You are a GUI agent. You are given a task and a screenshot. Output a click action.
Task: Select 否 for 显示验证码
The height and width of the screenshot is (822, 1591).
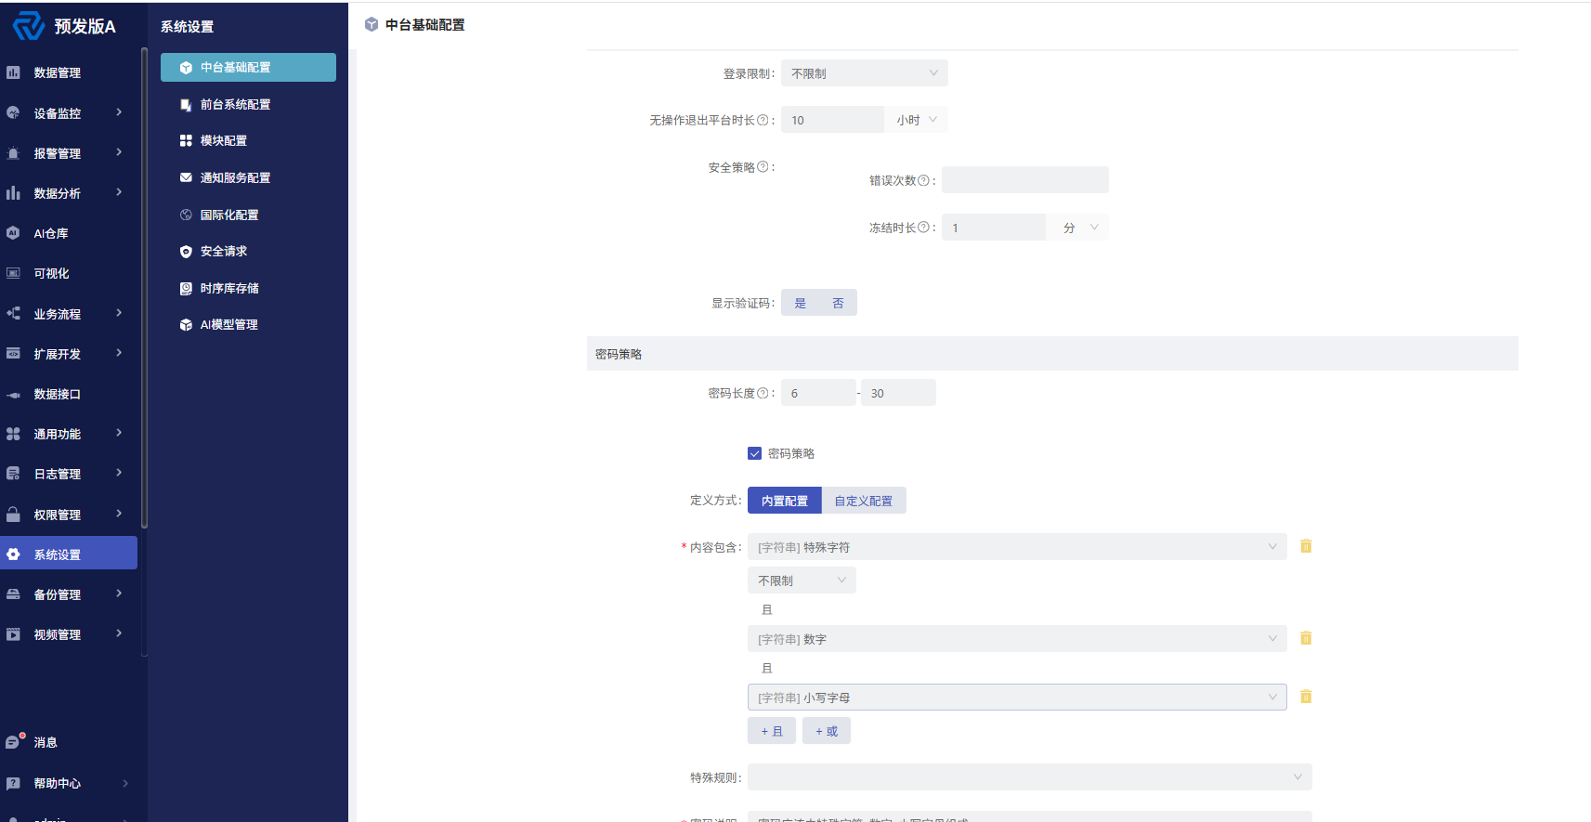click(838, 303)
